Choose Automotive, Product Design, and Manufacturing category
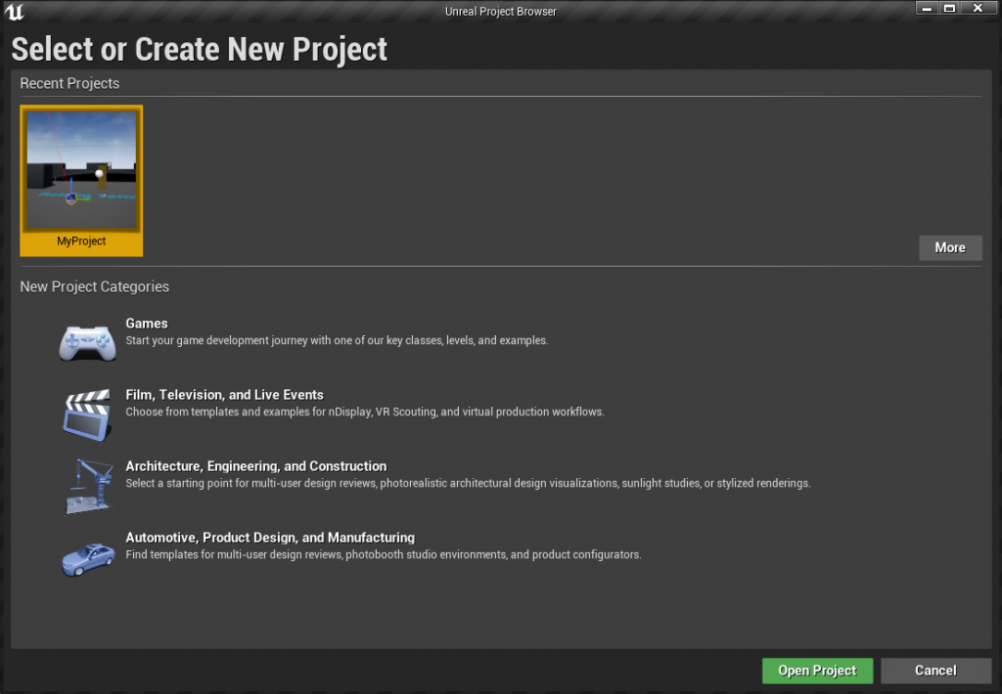The height and width of the screenshot is (694, 1002). click(270, 539)
